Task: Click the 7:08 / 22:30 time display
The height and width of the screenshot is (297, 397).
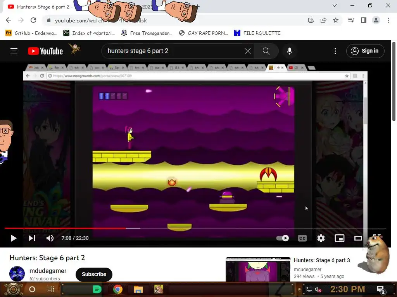Action: pyautogui.click(x=75, y=238)
